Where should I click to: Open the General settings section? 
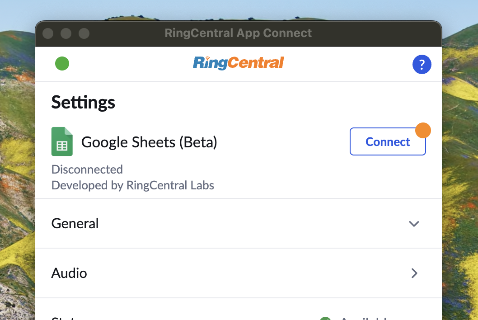[75, 223]
